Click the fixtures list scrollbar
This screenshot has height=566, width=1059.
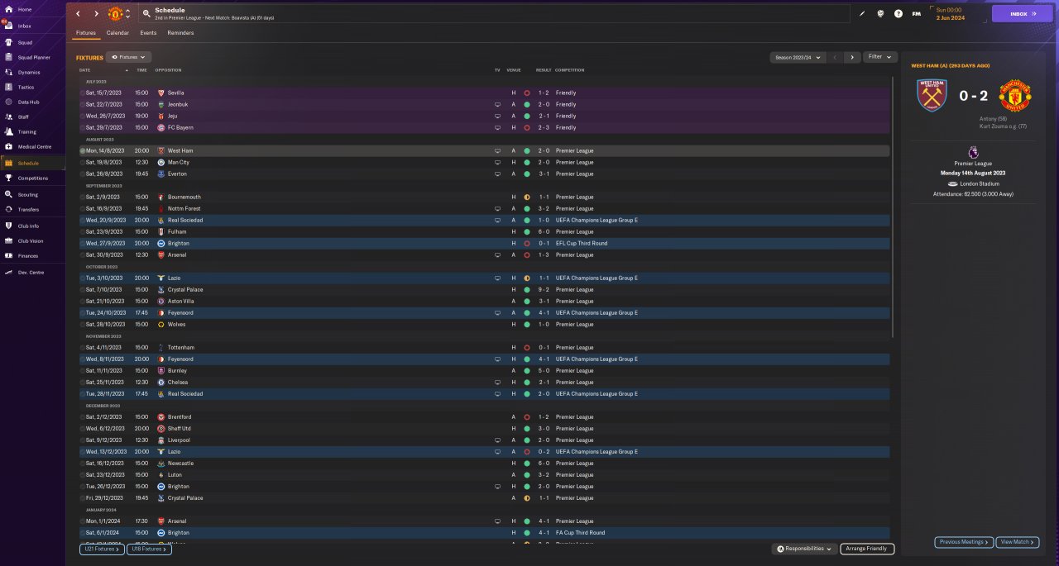(892, 207)
